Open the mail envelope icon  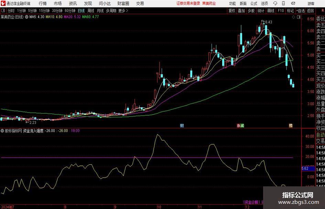[293, 3]
